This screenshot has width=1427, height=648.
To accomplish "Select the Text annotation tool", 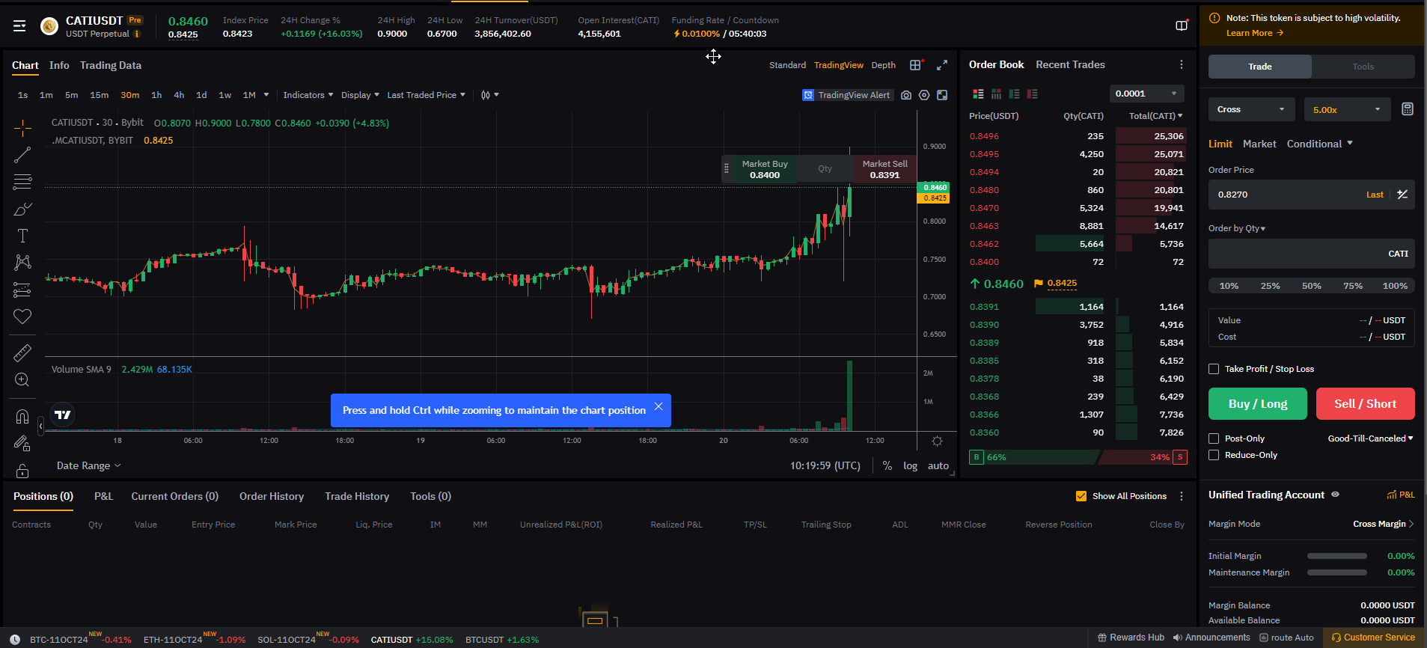I will tap(22, 236).
